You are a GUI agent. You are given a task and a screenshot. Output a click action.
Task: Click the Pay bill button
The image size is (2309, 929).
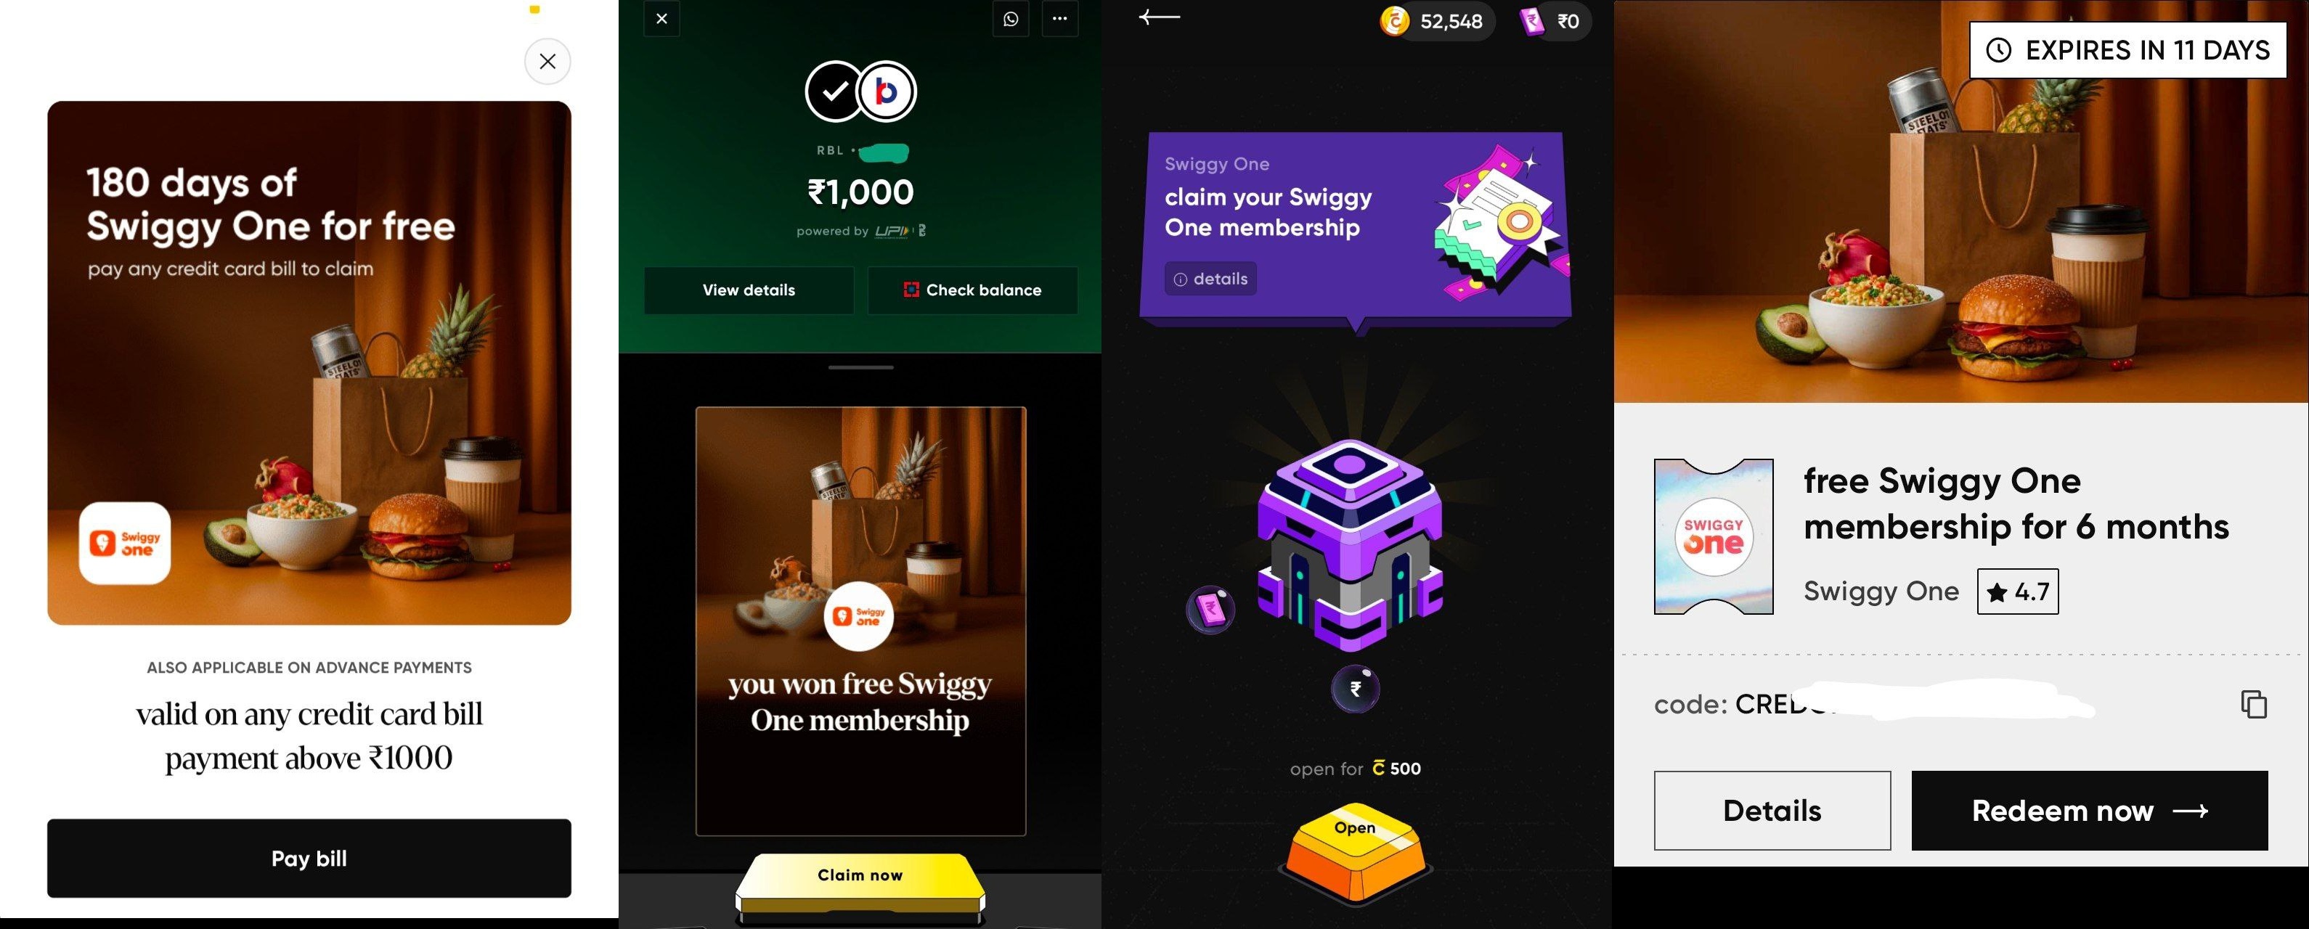pyautogui.click(x=309, y=858)
